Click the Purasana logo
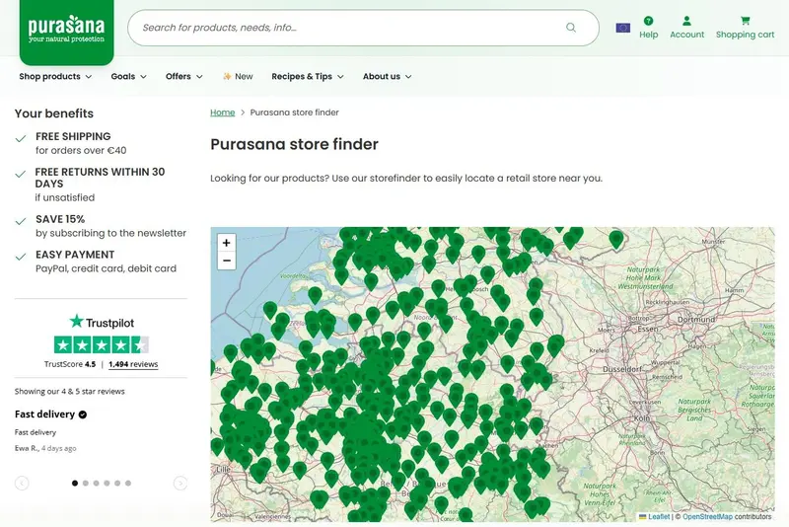The height and width of the screenshot is (527, 789). tap(66, 31)
